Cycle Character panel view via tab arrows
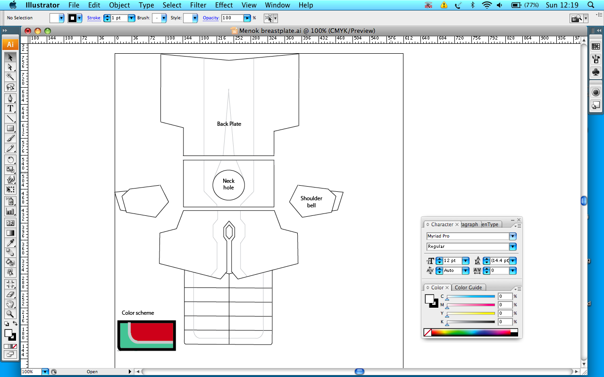 coord(427,225)
